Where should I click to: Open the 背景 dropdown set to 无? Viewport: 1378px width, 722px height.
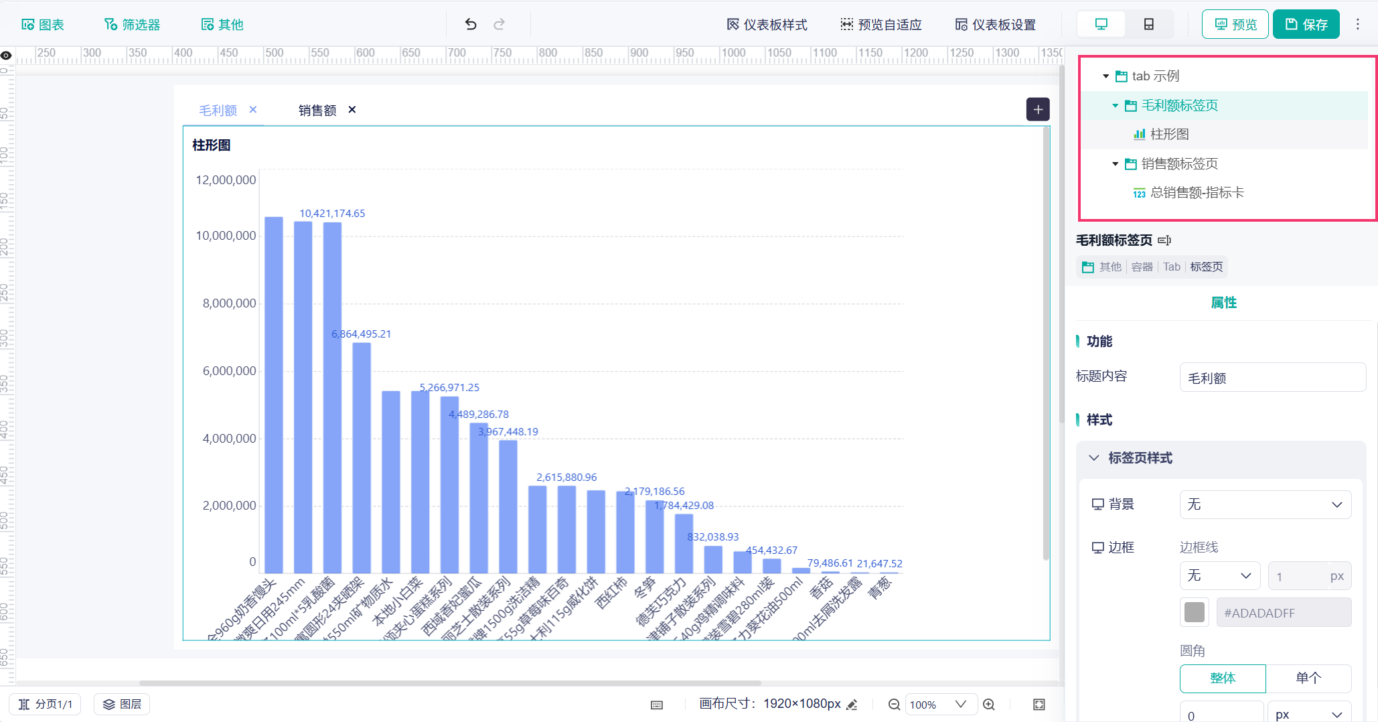coord(1265,505)
